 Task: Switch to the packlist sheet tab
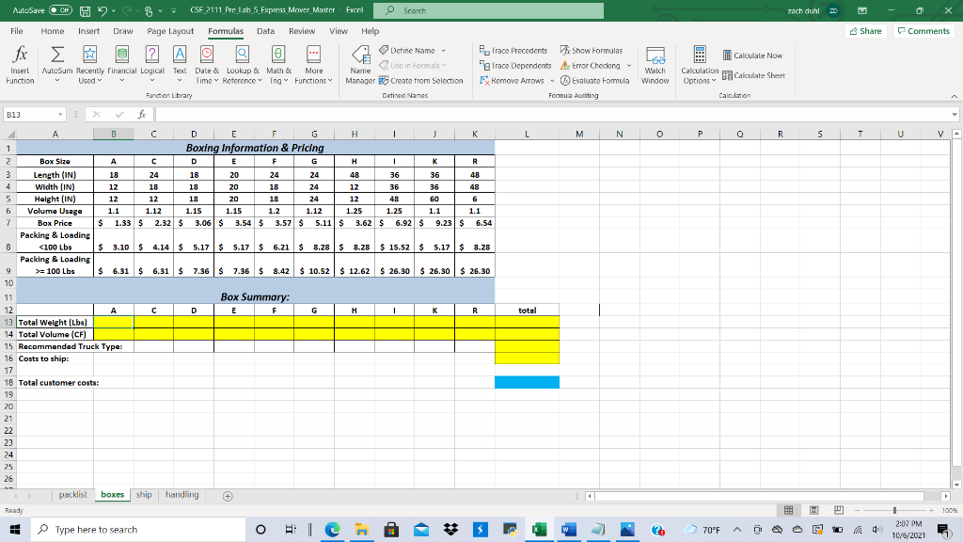tap(73, 495)
